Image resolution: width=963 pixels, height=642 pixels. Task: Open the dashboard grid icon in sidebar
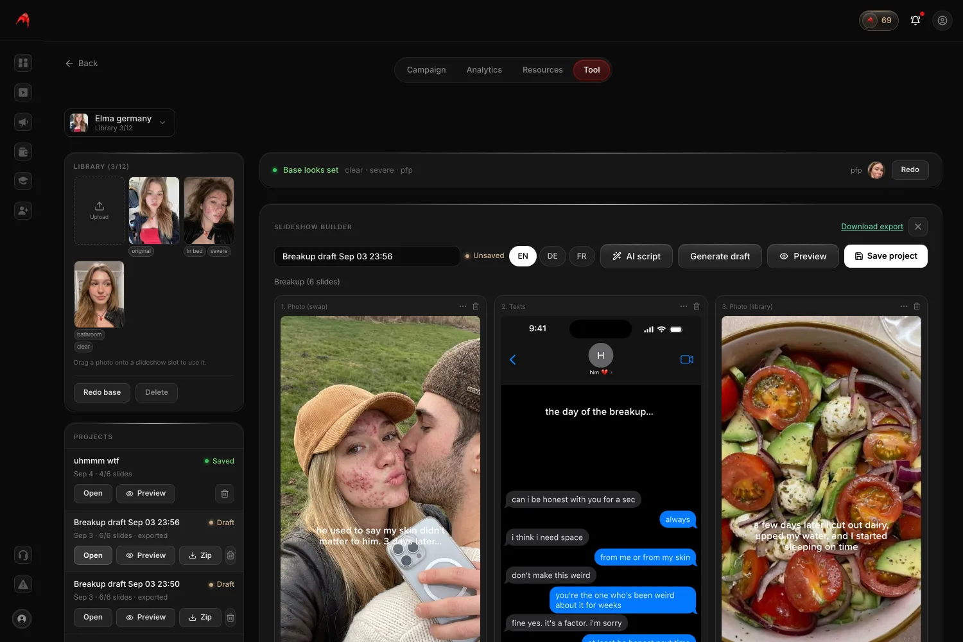tap(23, 63)
